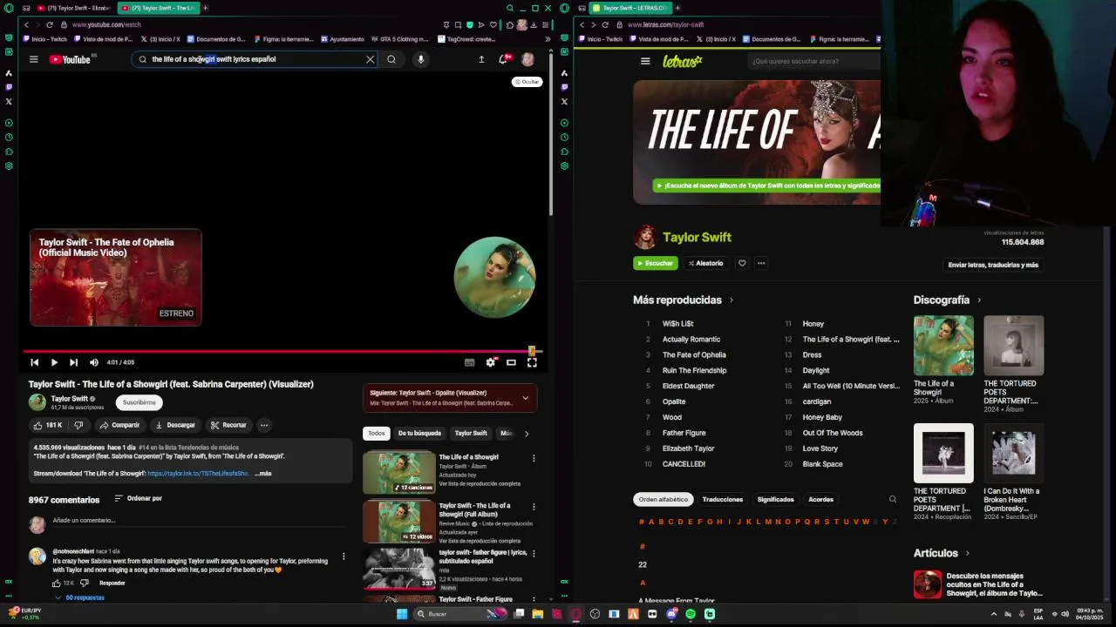This screenshot has width=1116, height=627.
Task: Show more filter chips with the right arrow
Action: pyautogui.click(x=526, y=433)
